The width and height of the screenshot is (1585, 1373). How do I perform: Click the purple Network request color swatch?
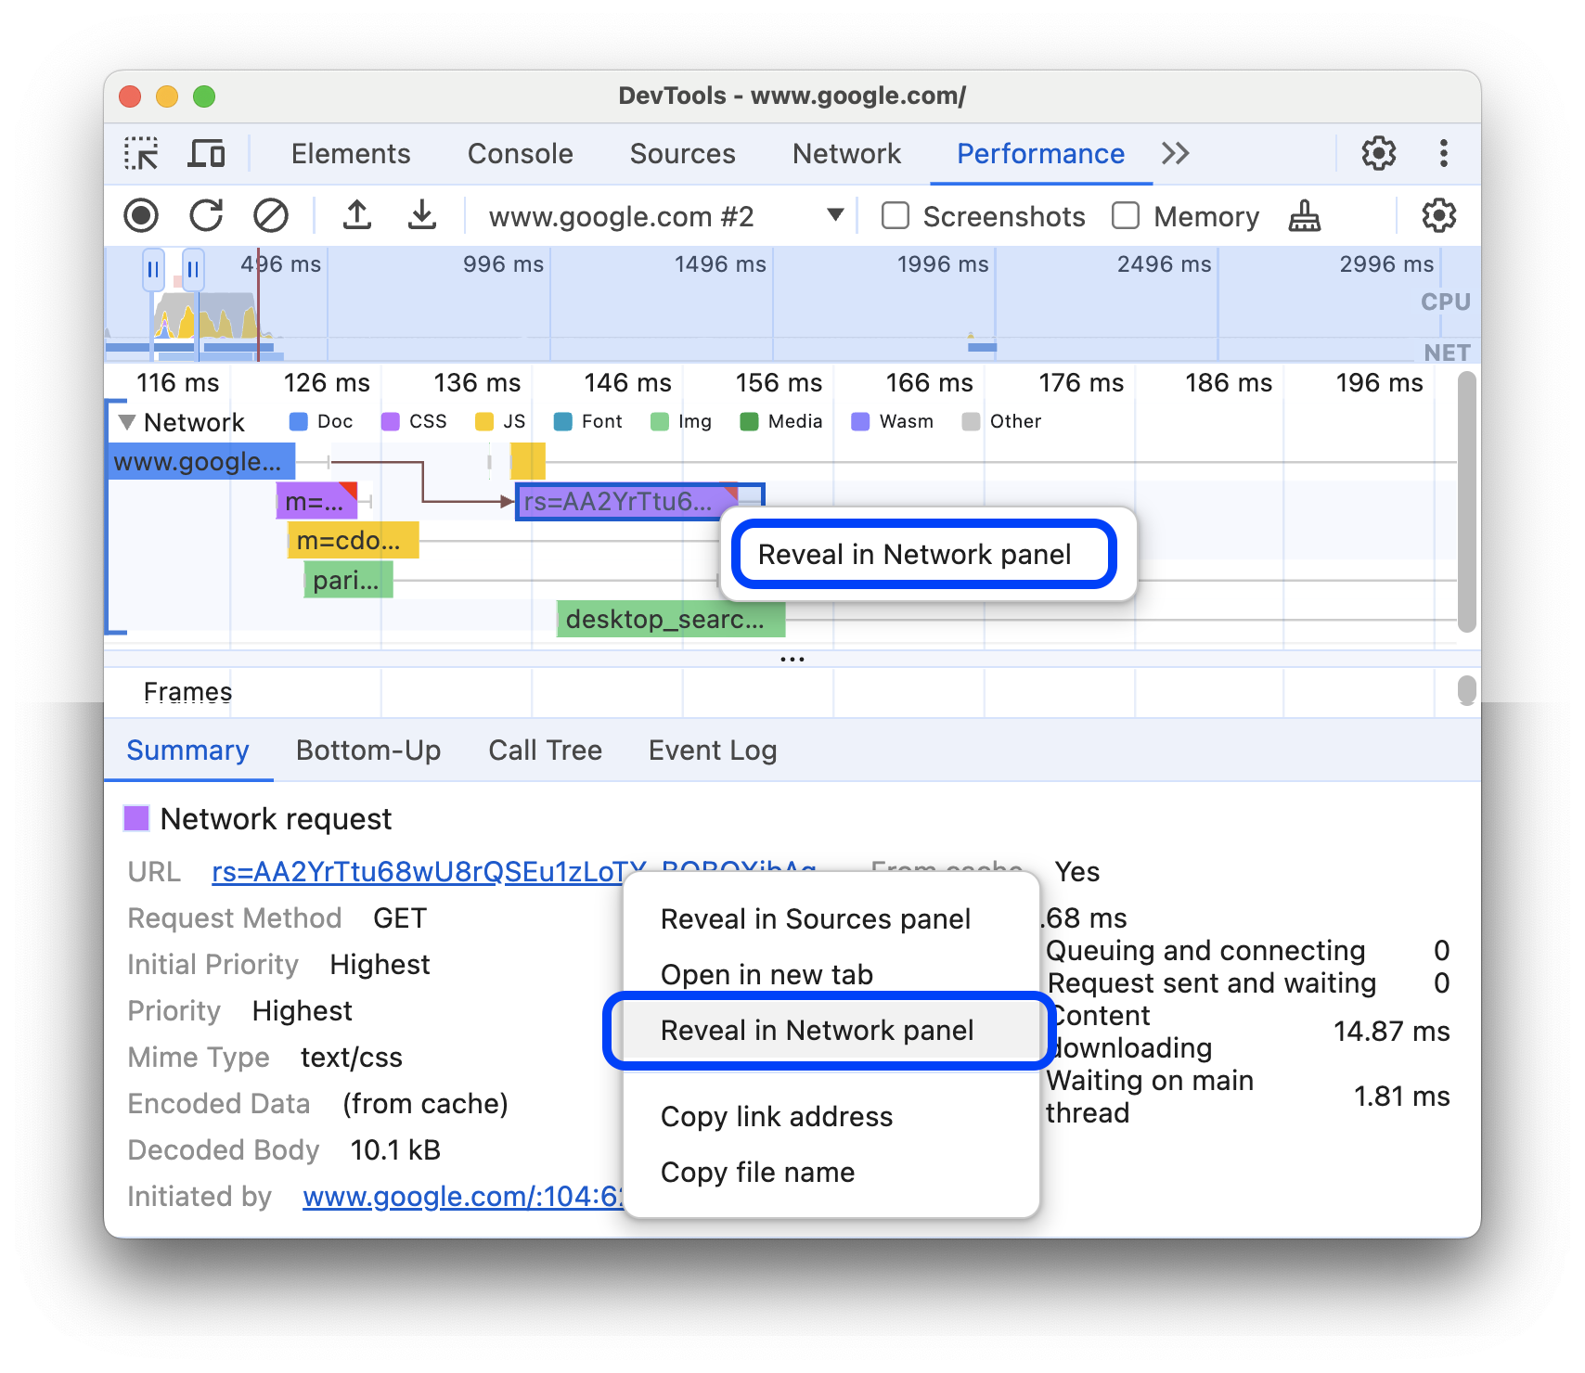[137, 818]
